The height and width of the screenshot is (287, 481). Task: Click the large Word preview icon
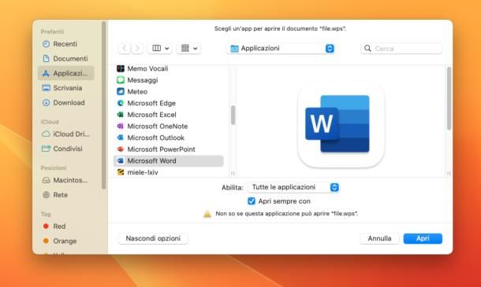tap(341, 124)
